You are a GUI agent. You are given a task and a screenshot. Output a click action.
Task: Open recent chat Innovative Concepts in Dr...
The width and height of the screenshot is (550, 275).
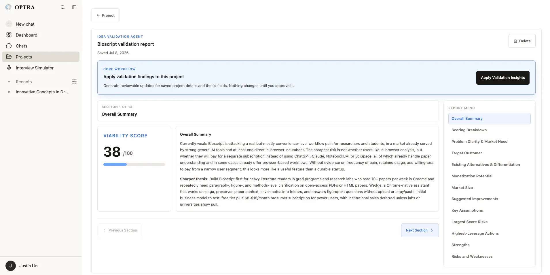[x=42, y=92]
